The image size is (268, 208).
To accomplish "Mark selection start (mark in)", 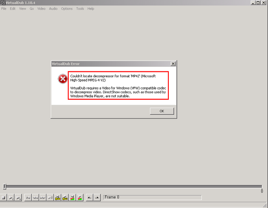I will tap(89, 198).
